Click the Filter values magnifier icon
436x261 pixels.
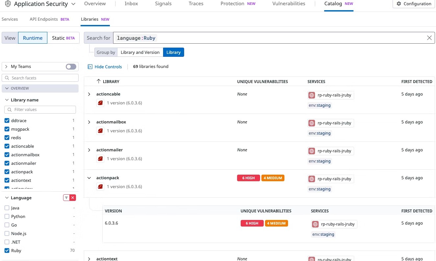coord(10,110)
